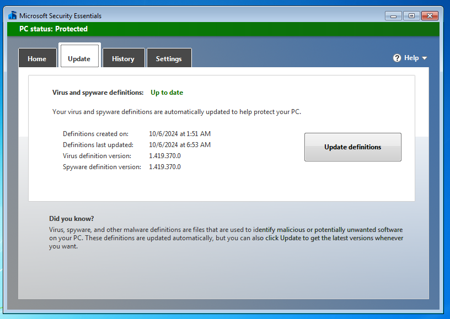Image resolution: width=450 pixels, height=319 pixels.
Task: Switch to the Home tab
Action: [37, 59]
